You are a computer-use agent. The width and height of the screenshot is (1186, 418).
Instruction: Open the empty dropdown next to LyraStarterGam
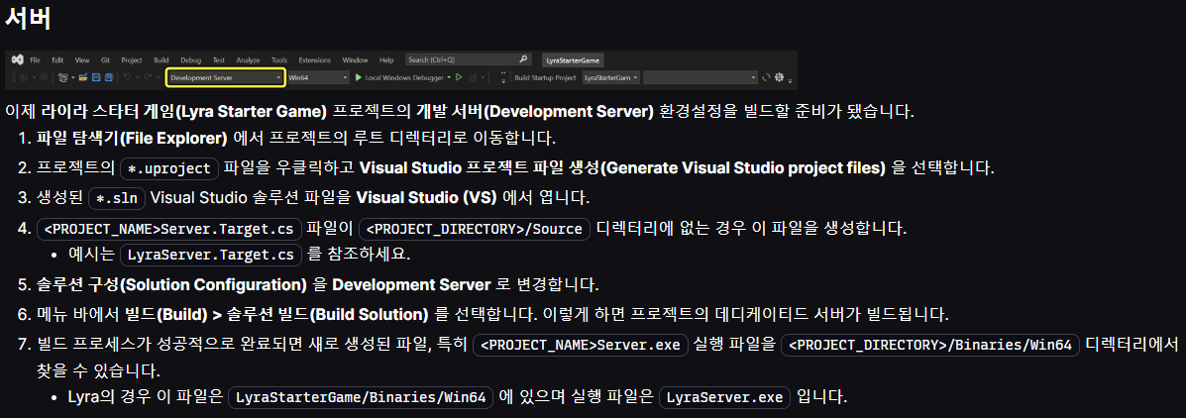(x=701, y=78)
